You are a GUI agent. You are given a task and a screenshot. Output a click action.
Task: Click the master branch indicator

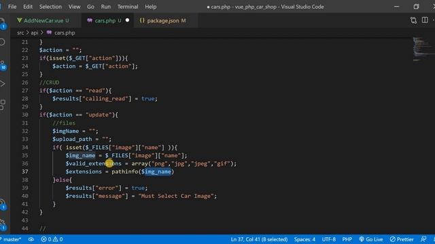(x=11, y=239)
